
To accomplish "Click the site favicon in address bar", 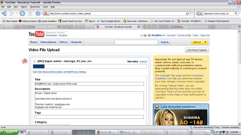I will [x=46, y=13].
